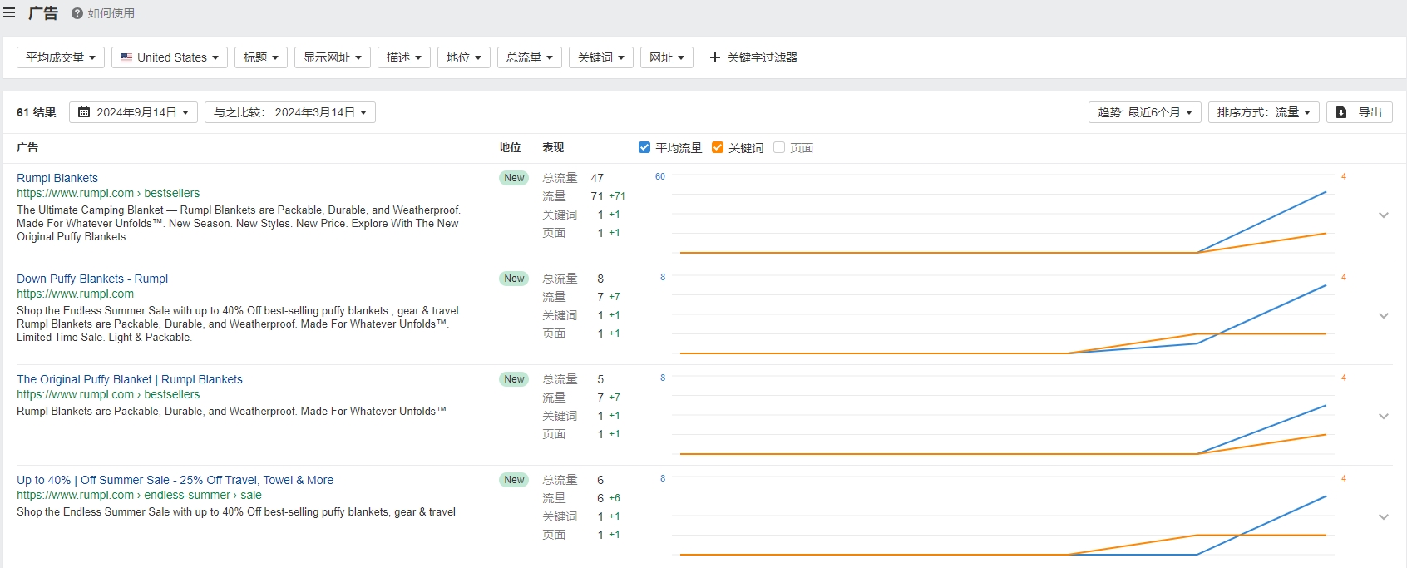
Task: Enable the 页面 checkbox
Action: (x=779, y=147)
